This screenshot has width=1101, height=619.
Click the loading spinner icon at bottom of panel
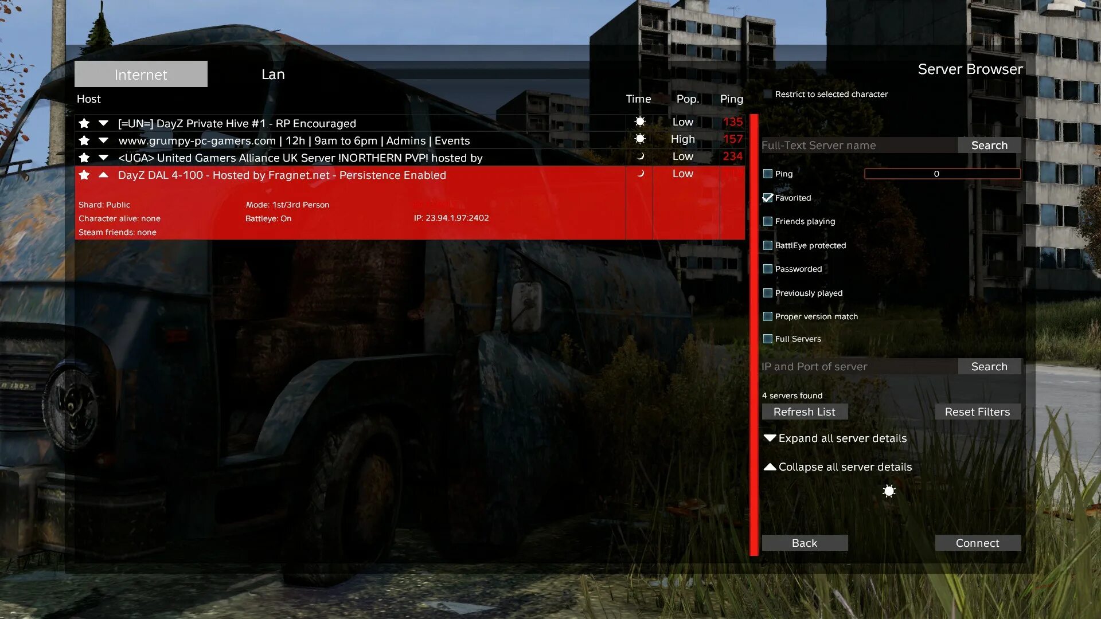pos(889,490)
